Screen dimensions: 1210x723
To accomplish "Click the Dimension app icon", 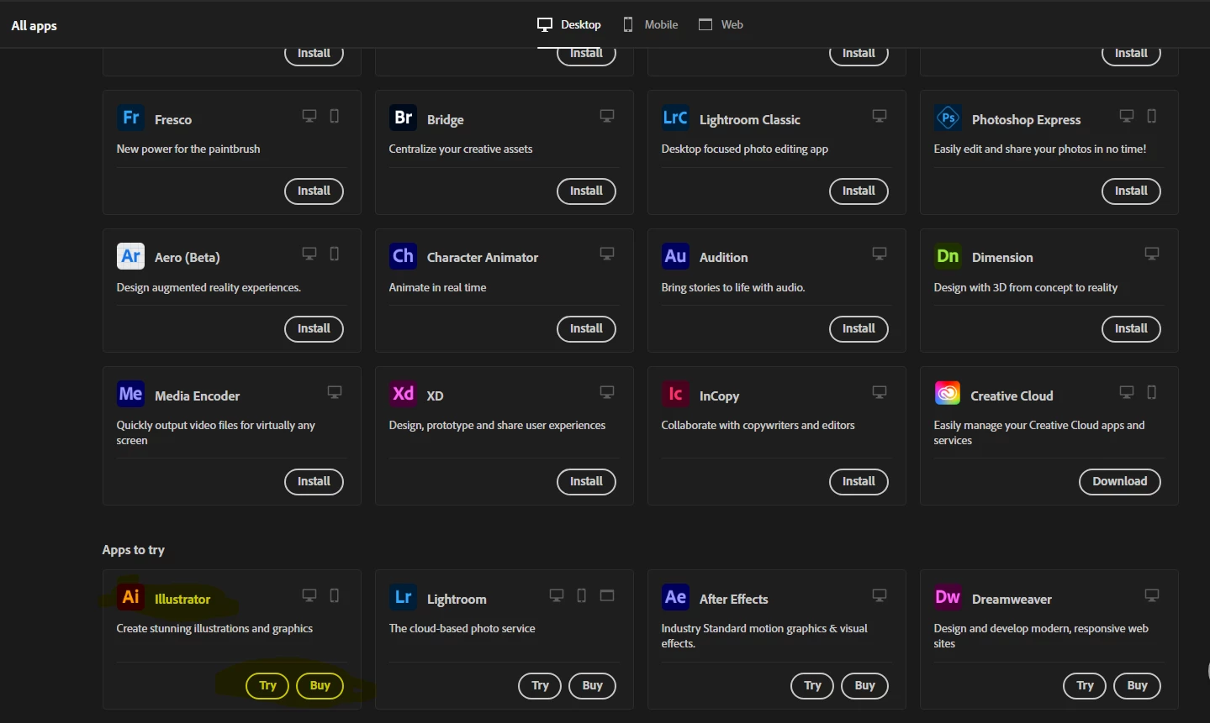I will pos(948,256).
